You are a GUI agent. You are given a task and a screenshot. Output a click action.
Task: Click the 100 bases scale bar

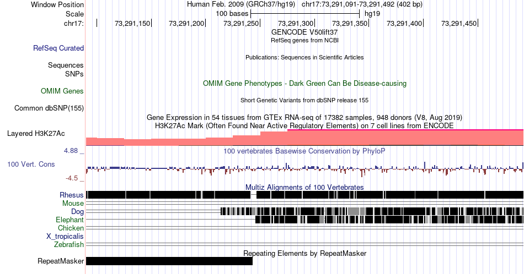(305, 14)
